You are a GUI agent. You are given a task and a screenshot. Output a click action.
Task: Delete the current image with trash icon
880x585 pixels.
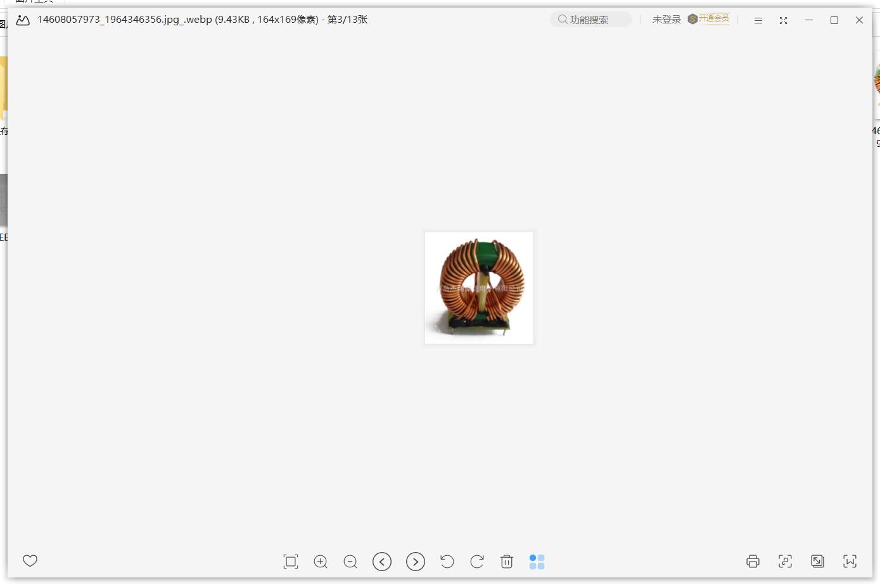[507, 562]
